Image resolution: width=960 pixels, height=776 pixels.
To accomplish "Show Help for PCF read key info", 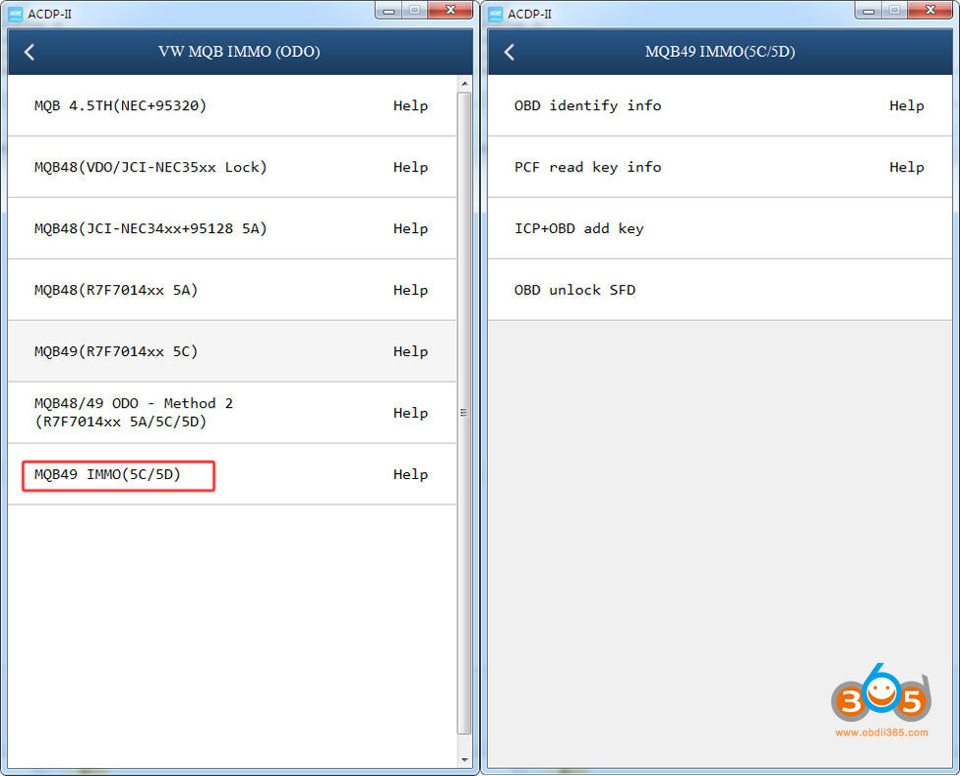I will [x=906, y=167].
